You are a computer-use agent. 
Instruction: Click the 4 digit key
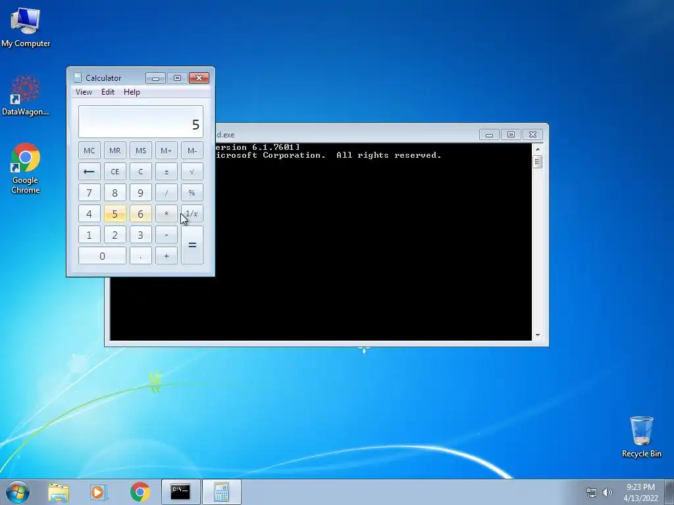pos(90,214)
